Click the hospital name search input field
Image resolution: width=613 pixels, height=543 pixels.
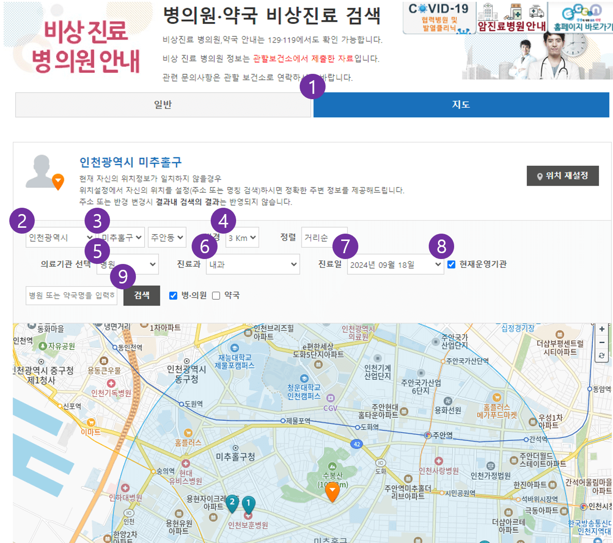tap(71, 295)
